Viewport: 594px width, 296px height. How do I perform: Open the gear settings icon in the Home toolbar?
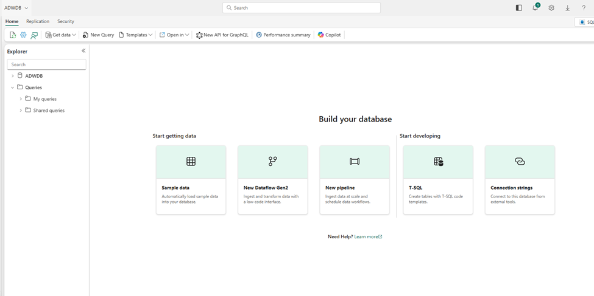[23, 35]
